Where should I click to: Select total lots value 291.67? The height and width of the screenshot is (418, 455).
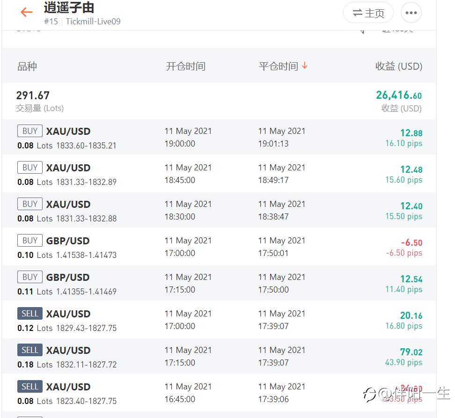(x=33, y=95)
